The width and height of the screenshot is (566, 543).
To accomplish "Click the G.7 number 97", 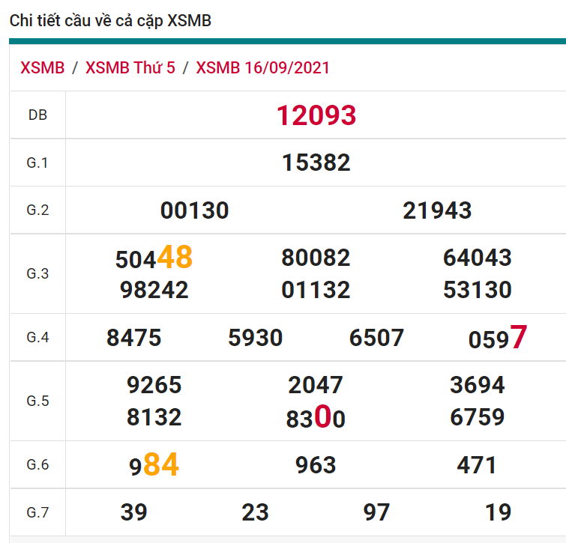I will tap(376, 512).
